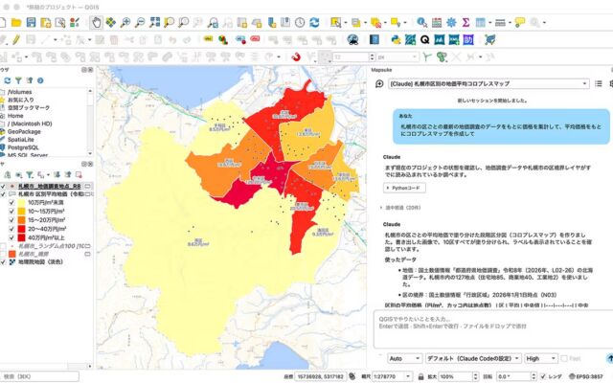Zoom to full extent of the map
The image size is (613, 383).
coord(154,22)
